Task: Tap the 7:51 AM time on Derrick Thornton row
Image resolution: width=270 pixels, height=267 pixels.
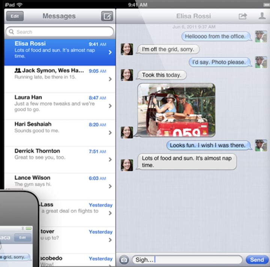Action: (x=97, y=151)
